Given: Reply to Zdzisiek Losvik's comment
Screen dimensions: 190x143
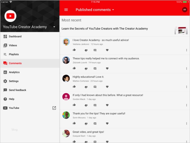Looking at the screenshot, I should pyautogui.click(x=95, y=69).
